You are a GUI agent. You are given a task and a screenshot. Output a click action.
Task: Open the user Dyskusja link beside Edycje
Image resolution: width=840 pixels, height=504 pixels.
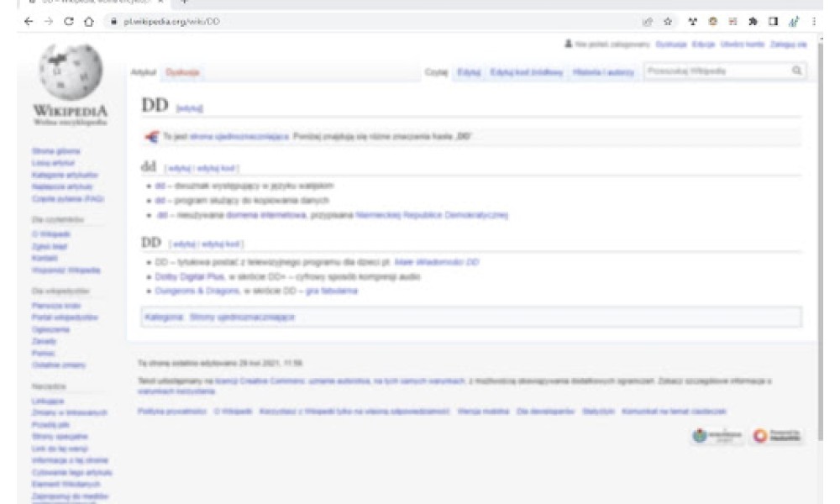pyautogui.click(x=671, y=45)
